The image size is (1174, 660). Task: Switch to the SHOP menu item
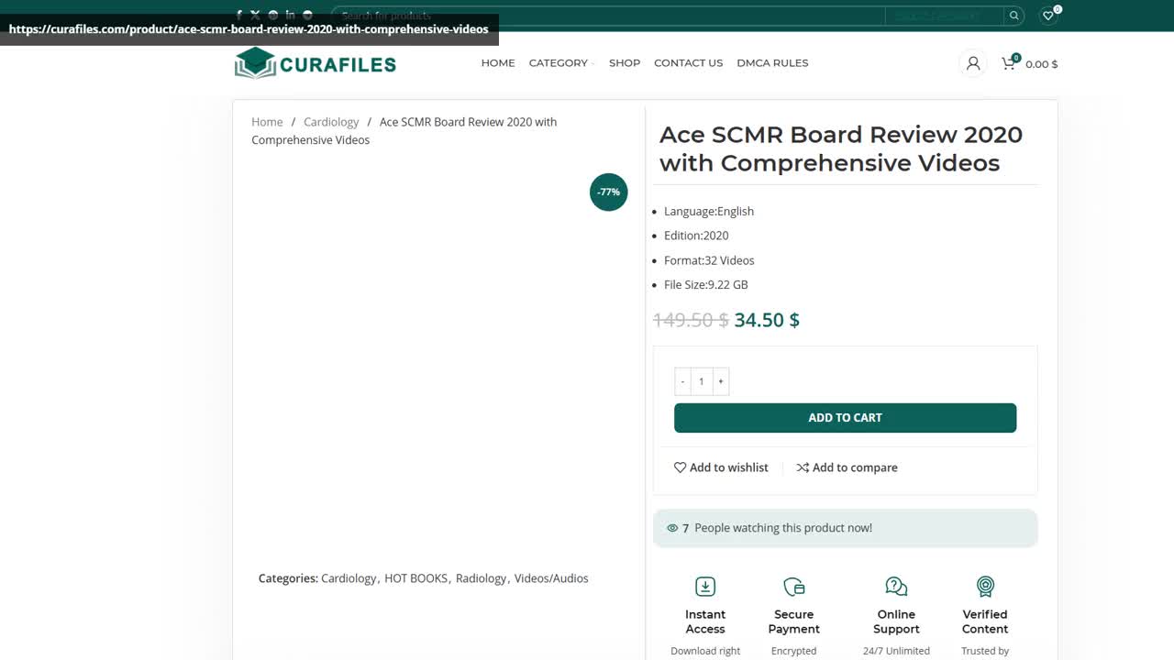point(625,62)
